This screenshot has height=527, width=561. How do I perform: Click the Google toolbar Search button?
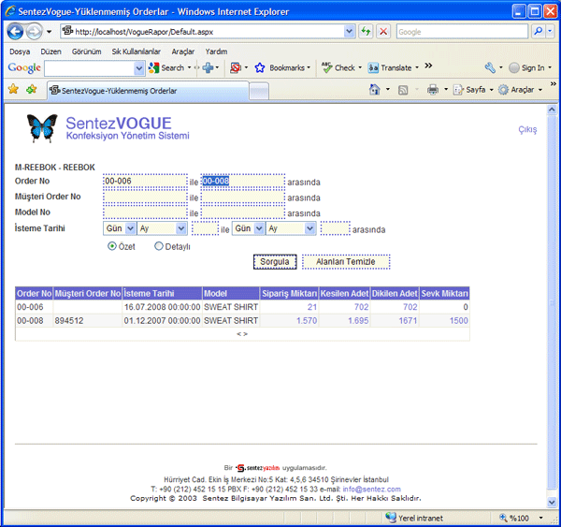166,67
